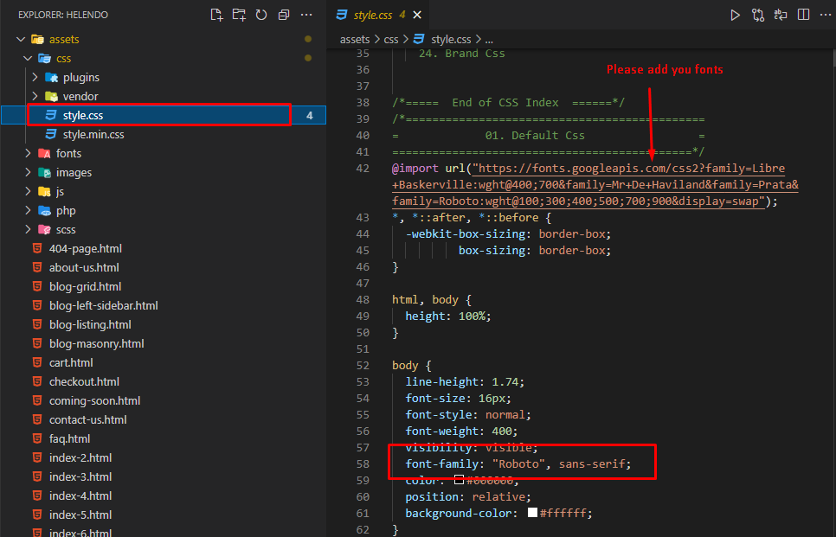This screenshot has height=537, width=836.
Task: Split the editor to the right
Action: (803, 15)
